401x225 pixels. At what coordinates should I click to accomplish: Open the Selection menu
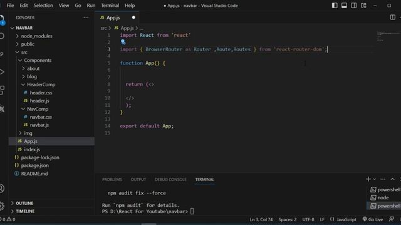pos(43,6)
